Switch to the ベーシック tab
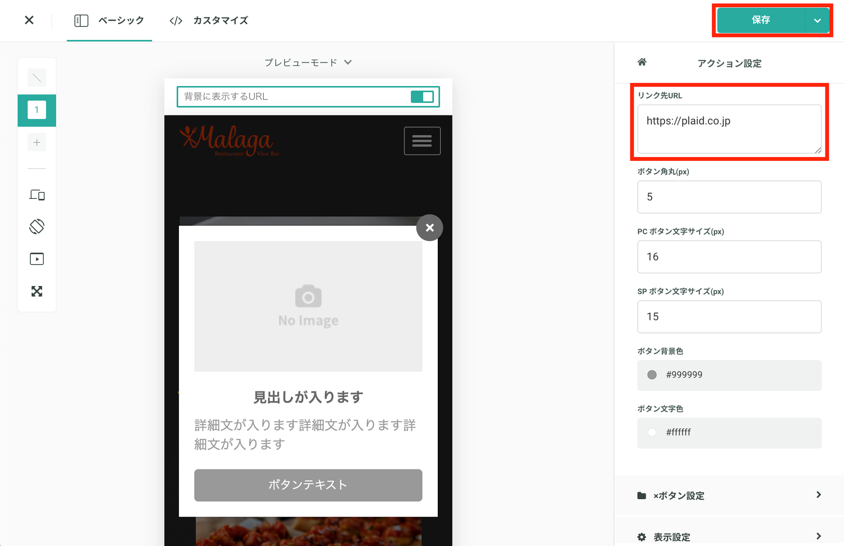844x546 pixels. 109,21
